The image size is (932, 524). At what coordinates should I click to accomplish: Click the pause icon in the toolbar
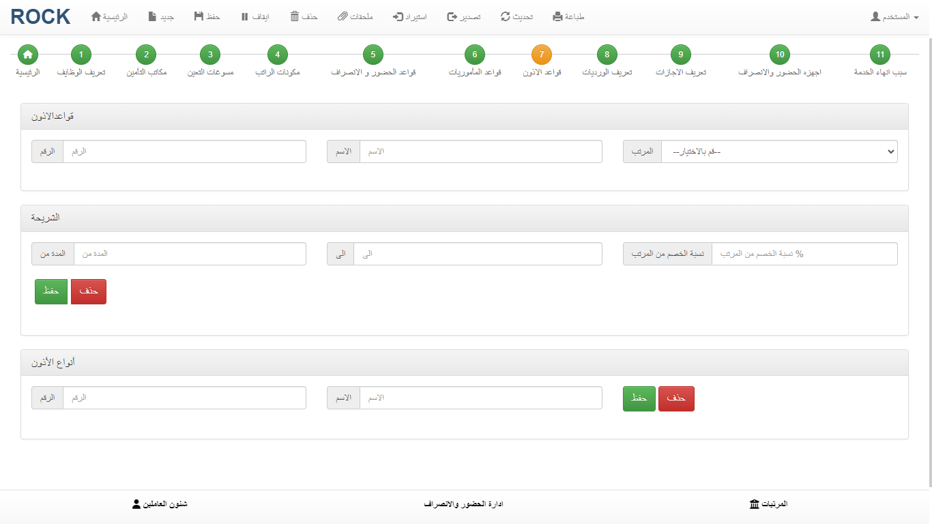[244, 16]
